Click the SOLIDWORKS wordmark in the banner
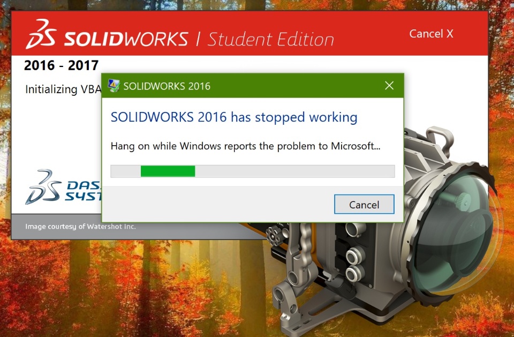The image size is (514, 337). pos(126,39)
